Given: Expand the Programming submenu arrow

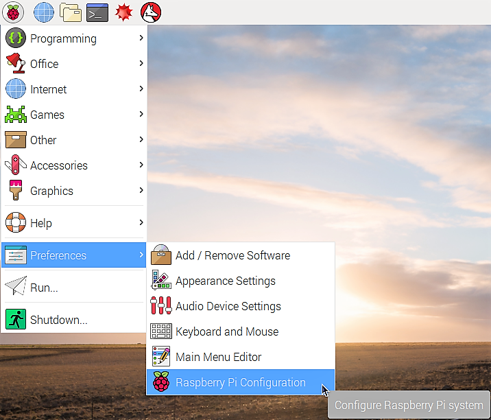Looking at the screenshot, I should pos(141,38).
